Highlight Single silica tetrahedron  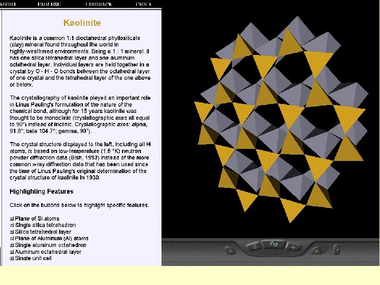[x=12, y=225]
